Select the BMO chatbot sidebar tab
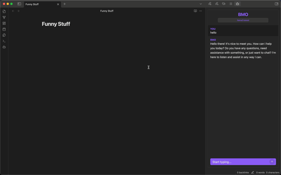The image size is (281, 175). pos(237,4)
